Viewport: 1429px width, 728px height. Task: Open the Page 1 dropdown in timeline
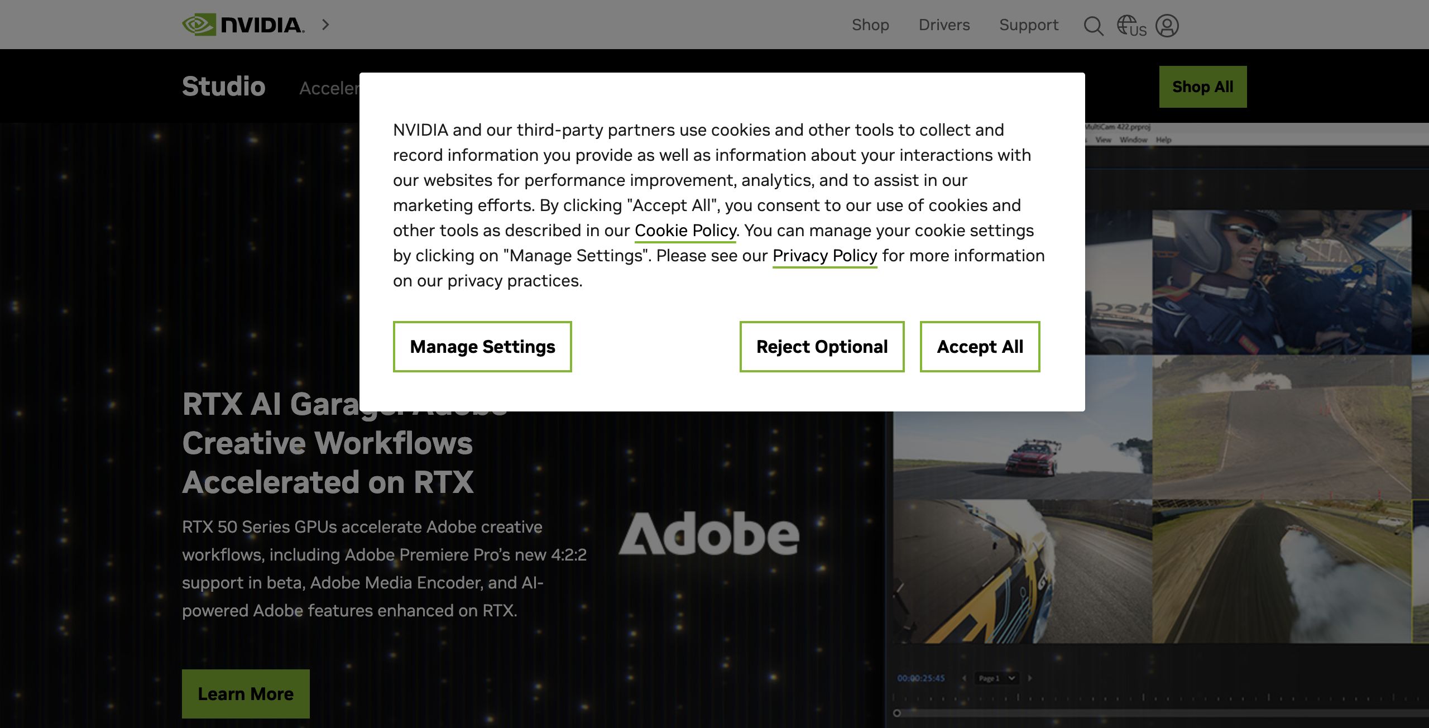point(996,678)
